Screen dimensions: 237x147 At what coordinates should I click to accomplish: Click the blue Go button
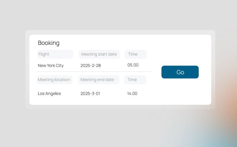point(180,72)
